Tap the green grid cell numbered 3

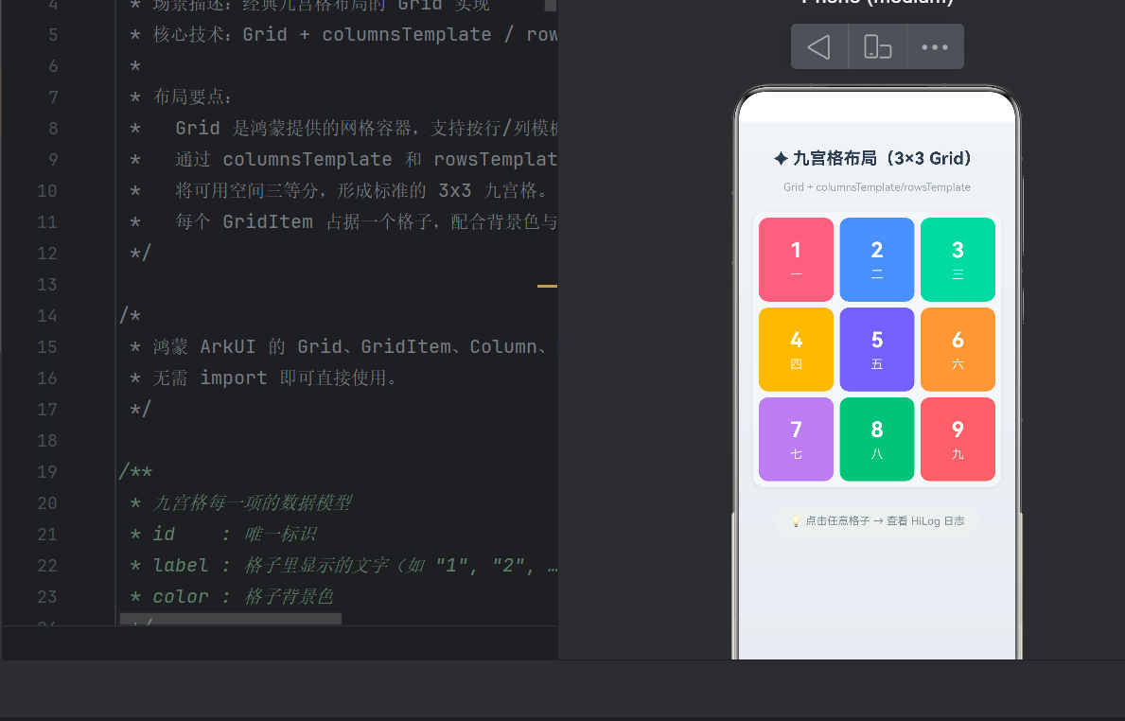point(958,259)
